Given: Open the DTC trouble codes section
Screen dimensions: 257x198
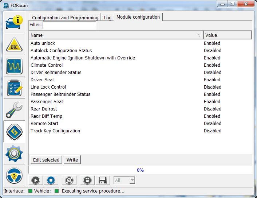Looking at the screenshot, I should (x=14, y=44).
